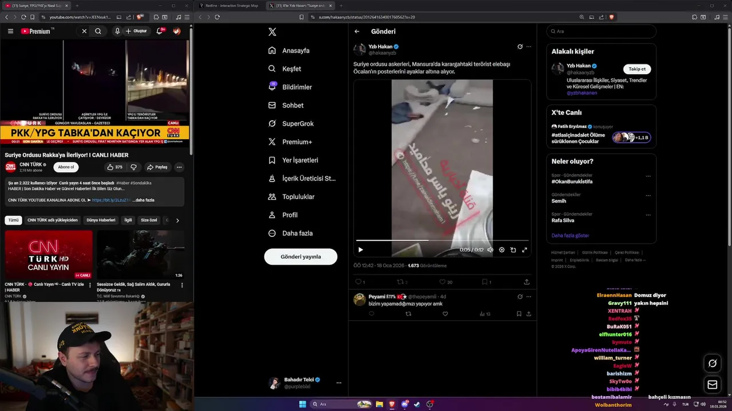Click Takip et for Yzb Hakan
This screenshot has height=411, width=732.
click(637, 69)
